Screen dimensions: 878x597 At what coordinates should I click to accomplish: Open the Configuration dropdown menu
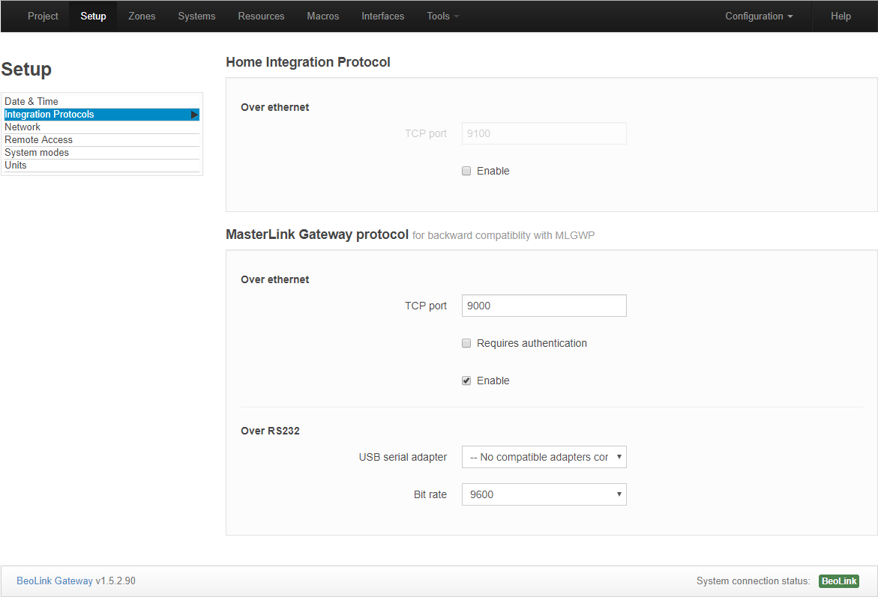(759, 16)
